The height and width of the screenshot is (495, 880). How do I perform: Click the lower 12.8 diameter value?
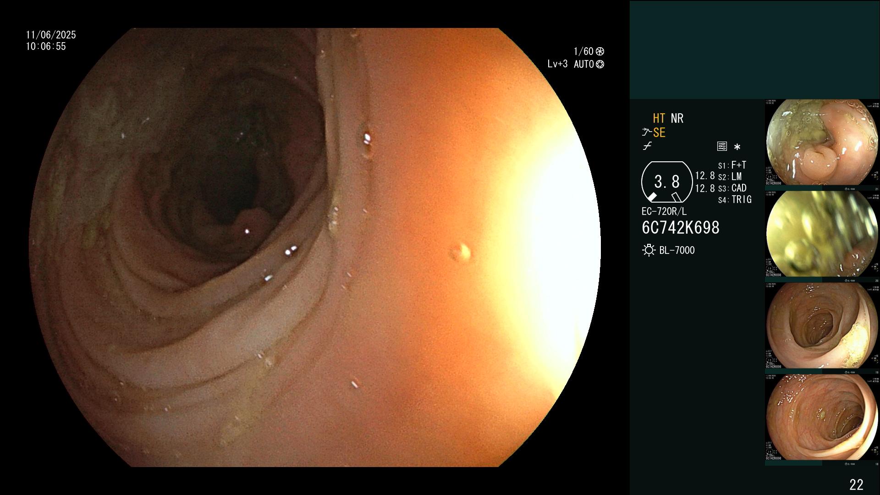coord(705,188)
